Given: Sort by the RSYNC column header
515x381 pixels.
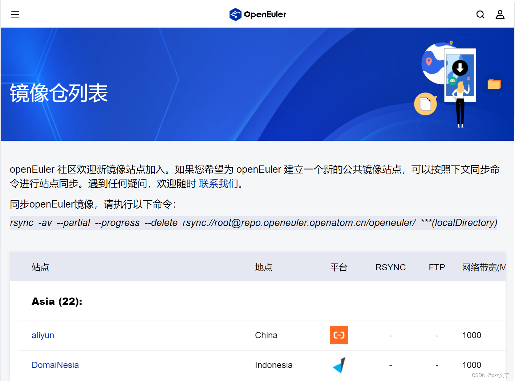Looking at the screenshot, I should (x=390, y=267).
